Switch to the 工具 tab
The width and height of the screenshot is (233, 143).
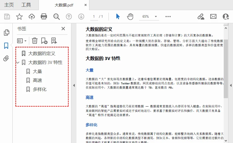click(x=26, y=5)
